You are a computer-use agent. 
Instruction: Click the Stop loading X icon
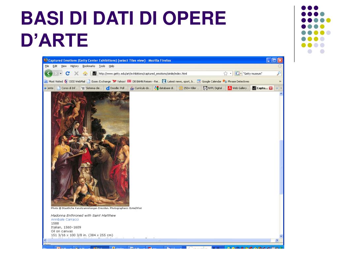pyautogui.click(x=76, y=73)
